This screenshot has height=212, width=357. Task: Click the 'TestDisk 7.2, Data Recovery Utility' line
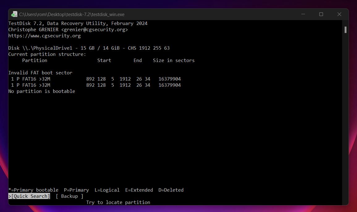coord(78,23)
